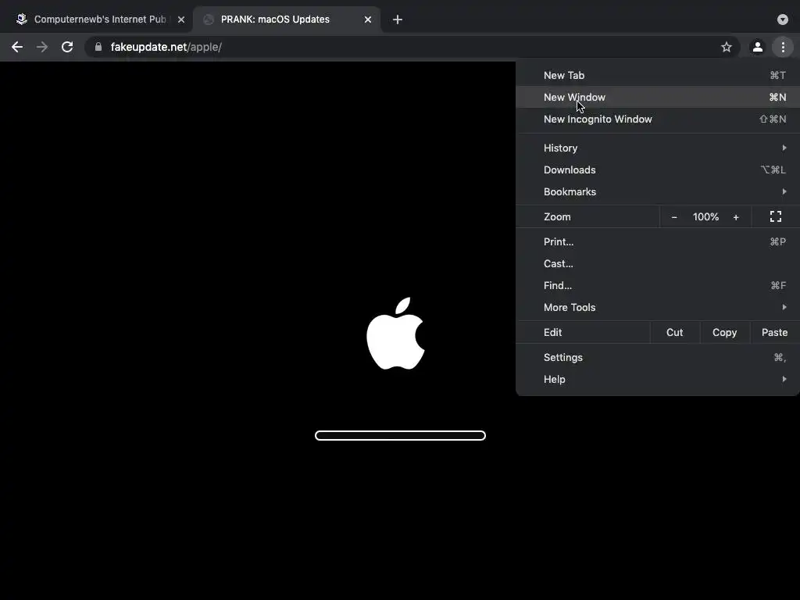Choose New Tab from menu

(x=658, y=75)
